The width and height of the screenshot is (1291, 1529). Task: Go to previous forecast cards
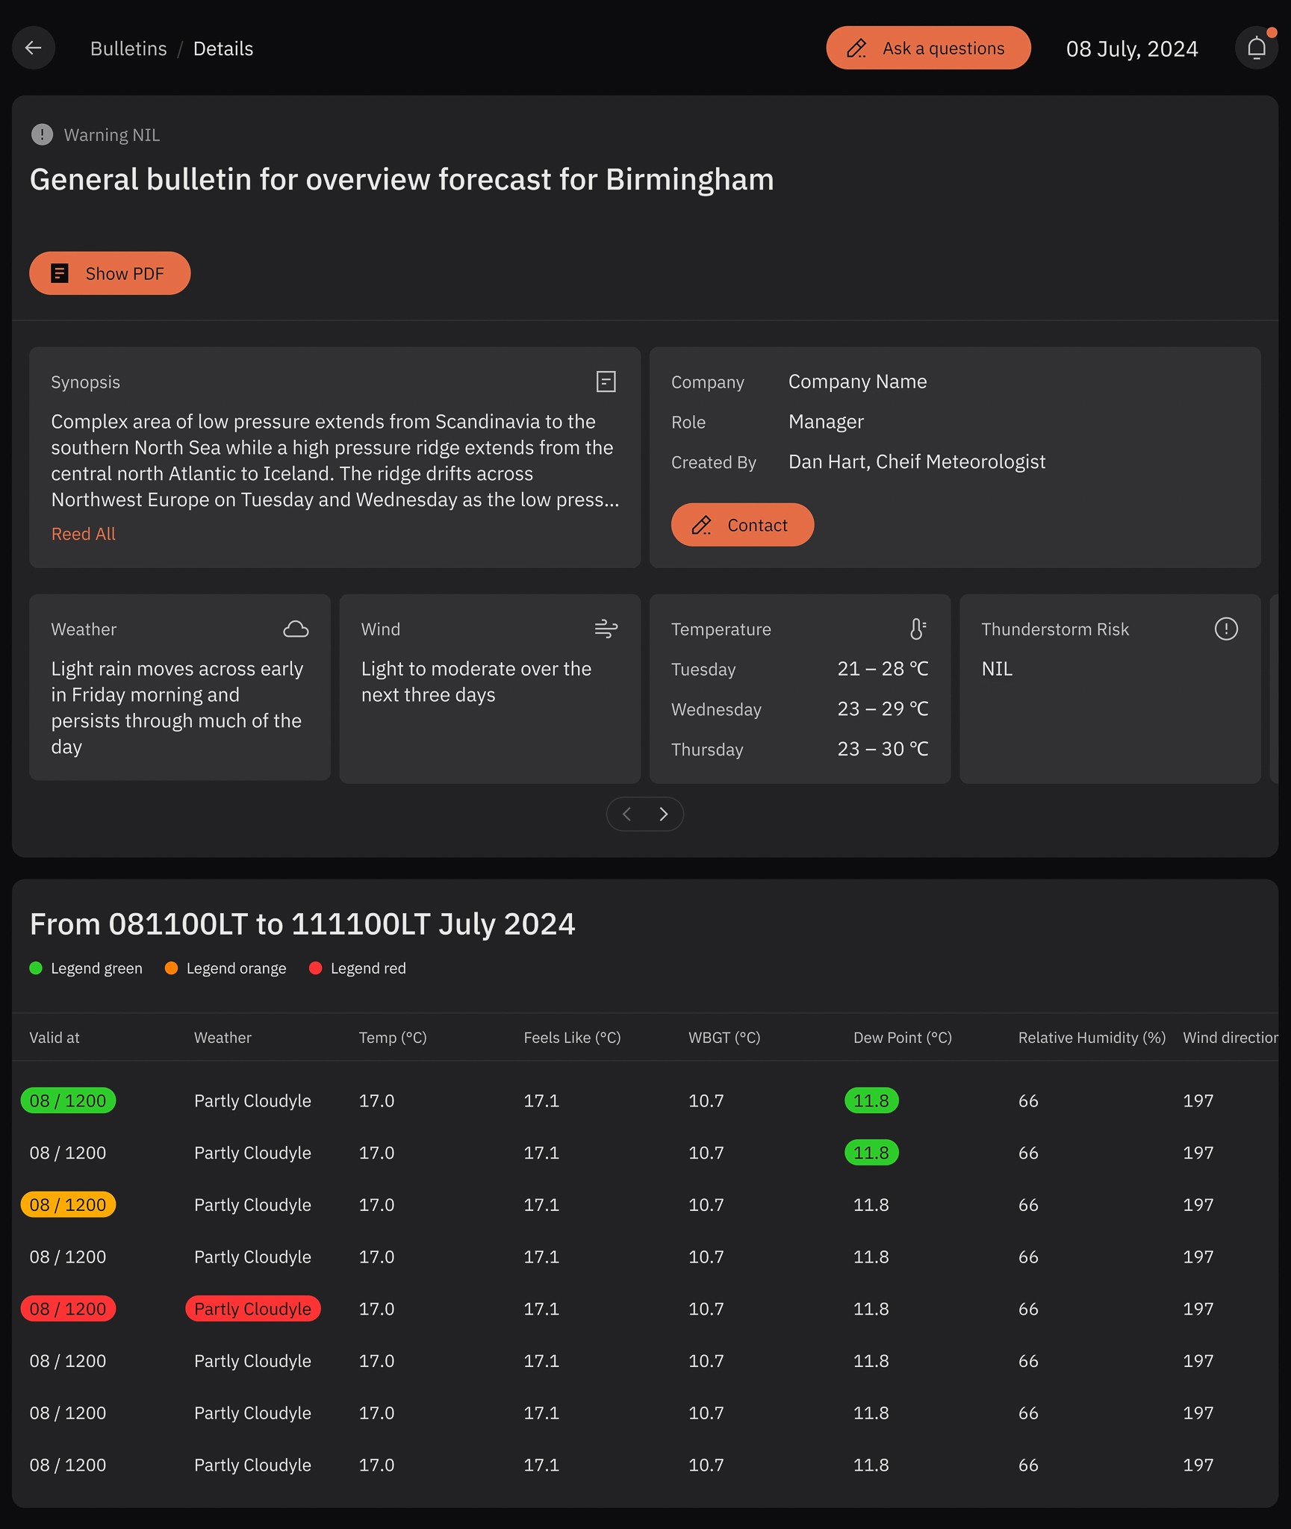click(627, 814)
